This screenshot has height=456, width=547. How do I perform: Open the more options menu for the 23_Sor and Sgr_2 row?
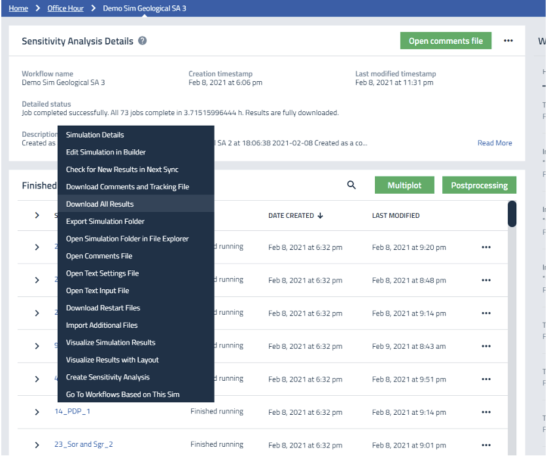click(486, 445)
